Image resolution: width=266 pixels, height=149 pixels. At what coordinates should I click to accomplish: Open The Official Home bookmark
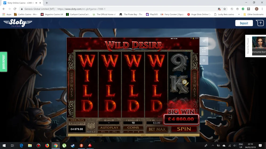coord(104,14)
